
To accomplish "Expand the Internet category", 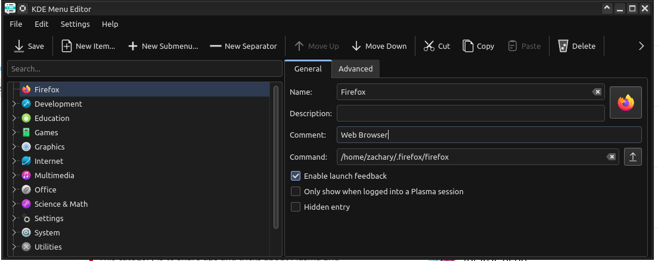I will (14, 161).
